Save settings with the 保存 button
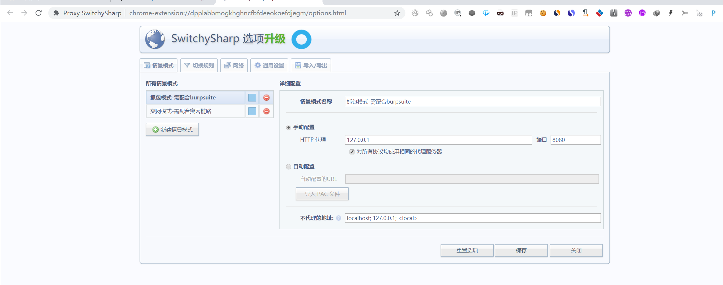 tap(521, 250)
